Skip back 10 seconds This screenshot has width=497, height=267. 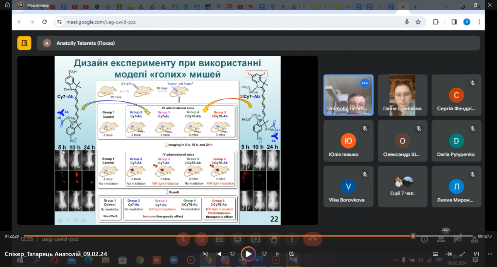(x=233, y=254)
